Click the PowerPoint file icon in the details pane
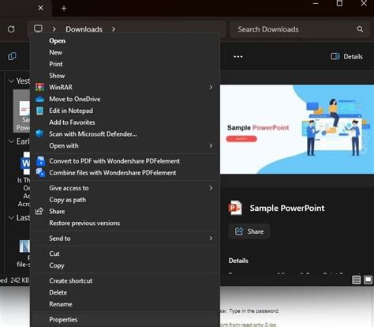 235,208
